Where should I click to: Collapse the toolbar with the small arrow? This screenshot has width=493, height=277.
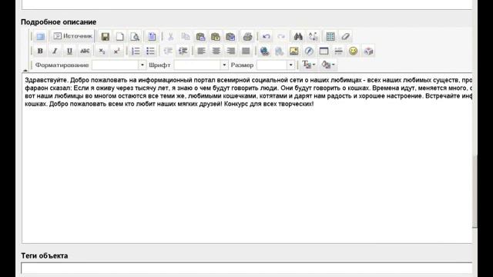25,70
